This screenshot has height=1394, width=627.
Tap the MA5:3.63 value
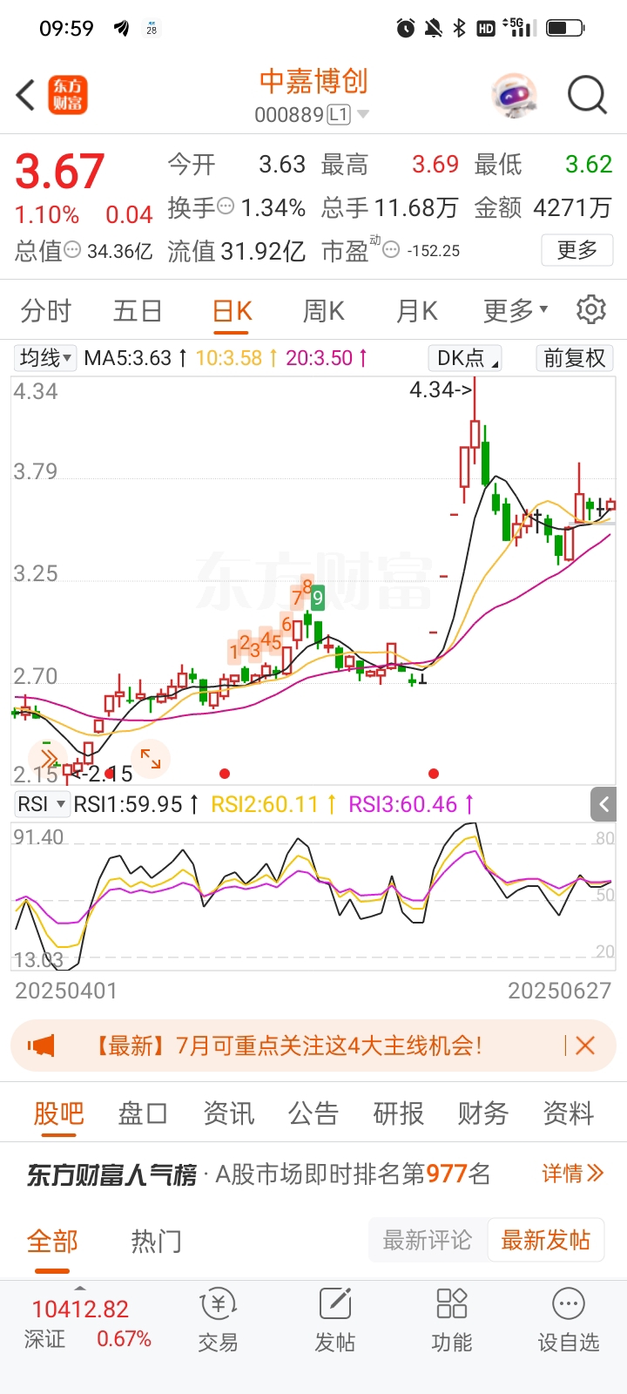(x=135, y=357)
